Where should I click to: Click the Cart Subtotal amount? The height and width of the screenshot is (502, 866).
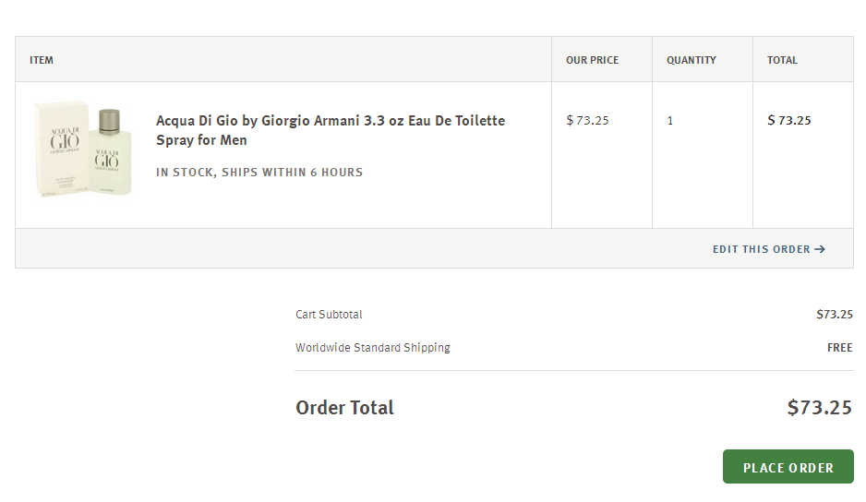tap(834, 315)
